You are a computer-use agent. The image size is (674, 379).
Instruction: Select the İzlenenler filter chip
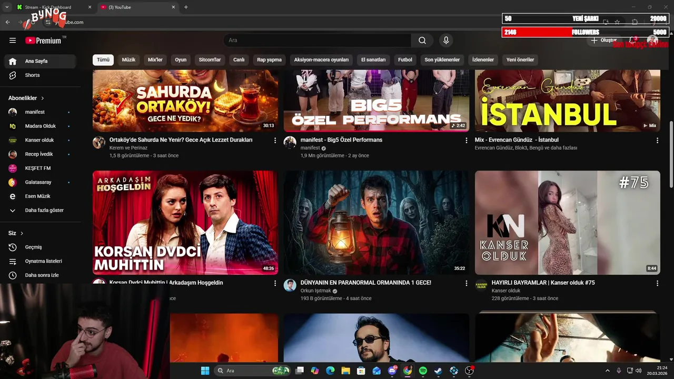[483, 60]
